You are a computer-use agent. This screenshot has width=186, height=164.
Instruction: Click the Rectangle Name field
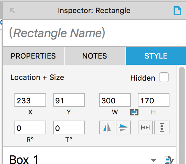(x=94, y=33)
